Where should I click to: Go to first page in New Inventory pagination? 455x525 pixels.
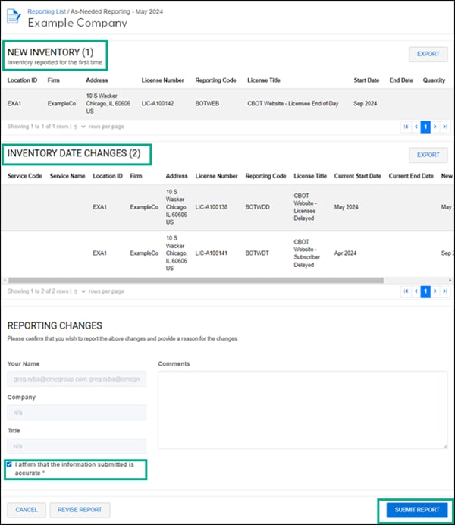[406, 127]
